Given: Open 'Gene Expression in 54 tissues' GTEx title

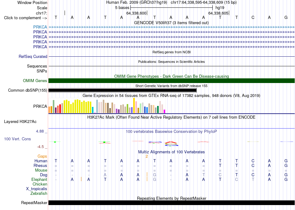Looking at the screenshot, I should click(171, 95).
